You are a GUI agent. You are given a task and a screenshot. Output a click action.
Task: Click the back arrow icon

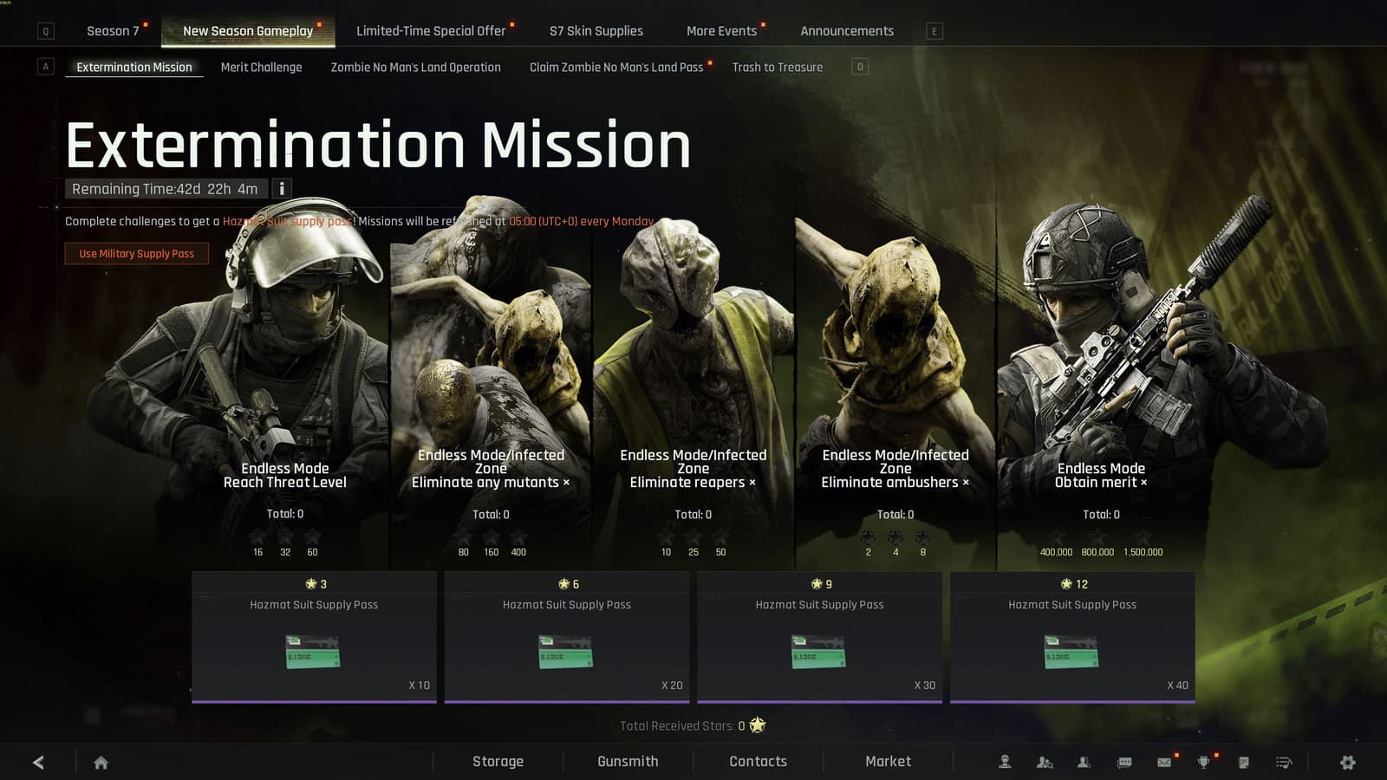[38, 762]
